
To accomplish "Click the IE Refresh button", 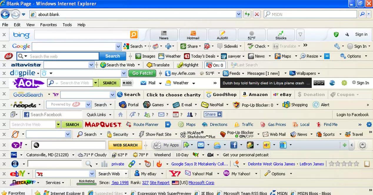I will [247, 14].
